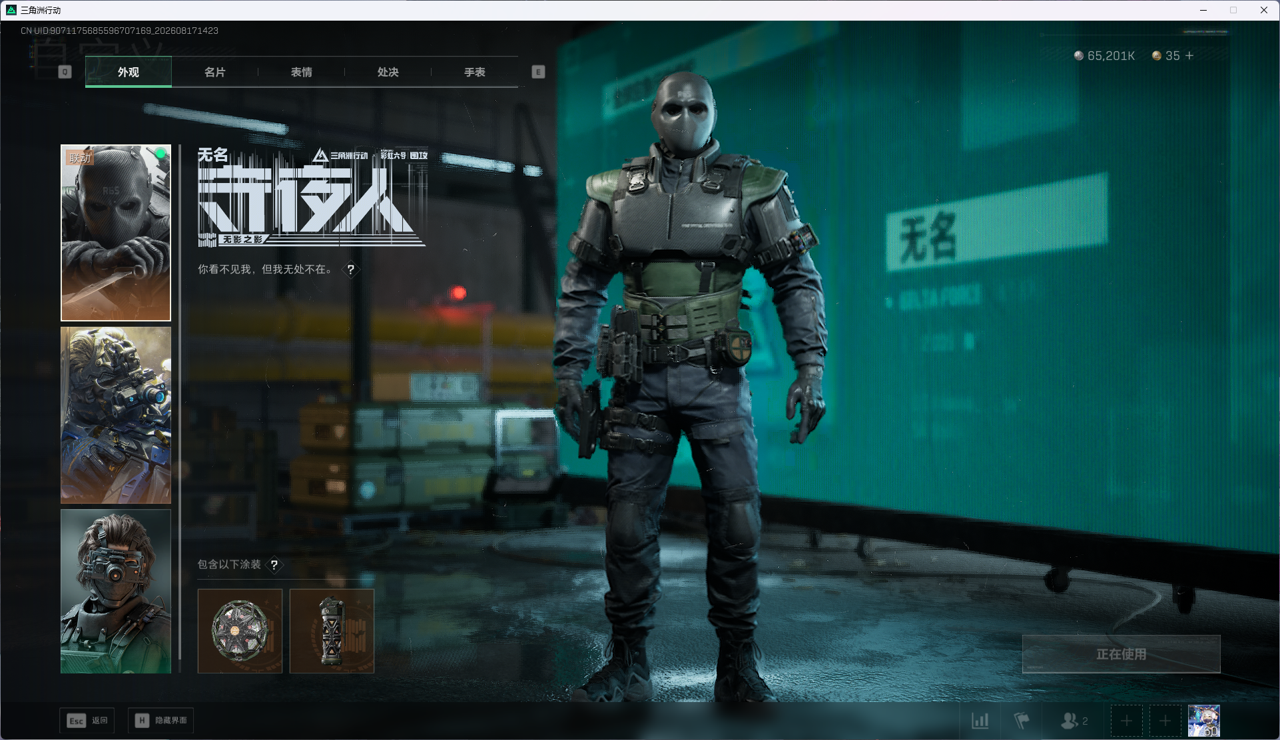This screenshot has width=1280, height=740.
Task: Open the player avatar profile
Action: [1204, 721]
